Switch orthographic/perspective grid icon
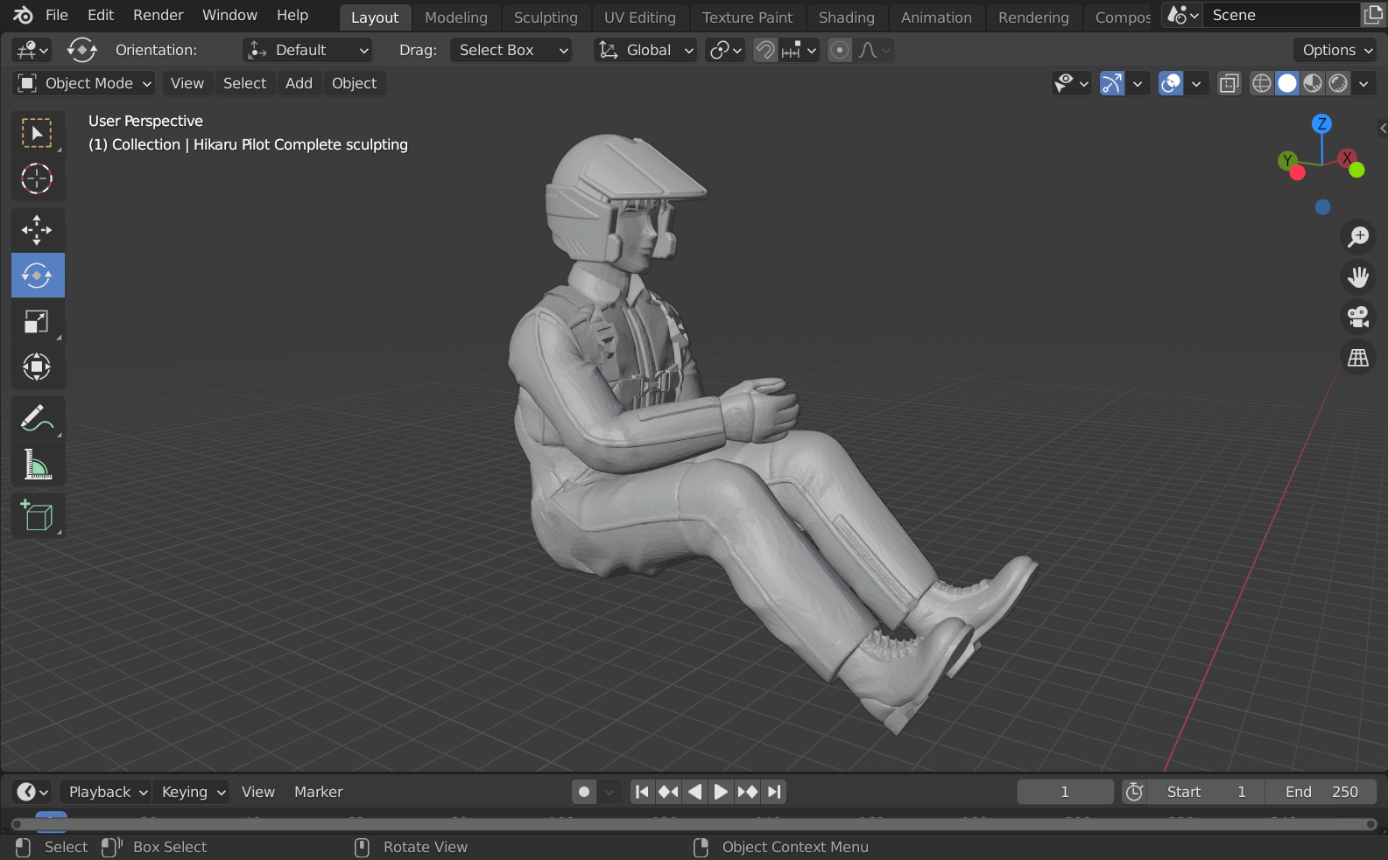This screenshot has width=1388, height=860. [x=1358, y=357]
